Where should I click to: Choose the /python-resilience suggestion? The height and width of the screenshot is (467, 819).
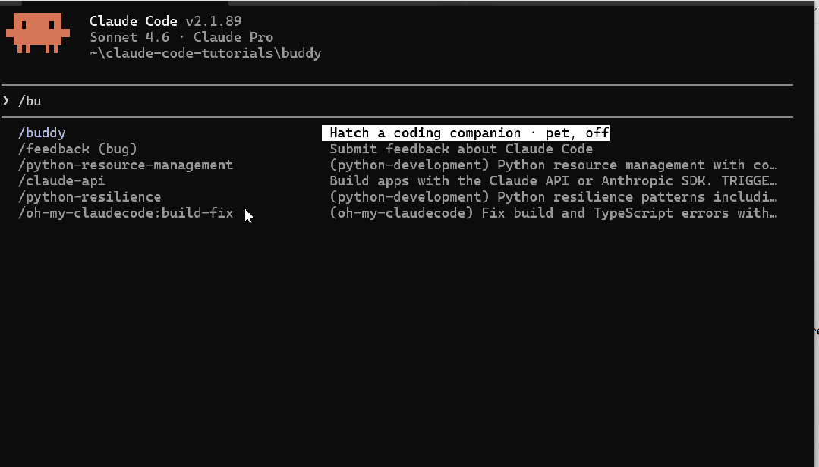(x=90, y=197)
